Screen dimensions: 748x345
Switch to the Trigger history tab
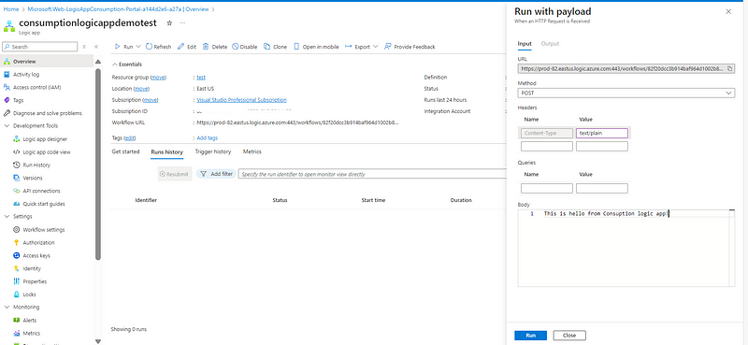point(213,151)
